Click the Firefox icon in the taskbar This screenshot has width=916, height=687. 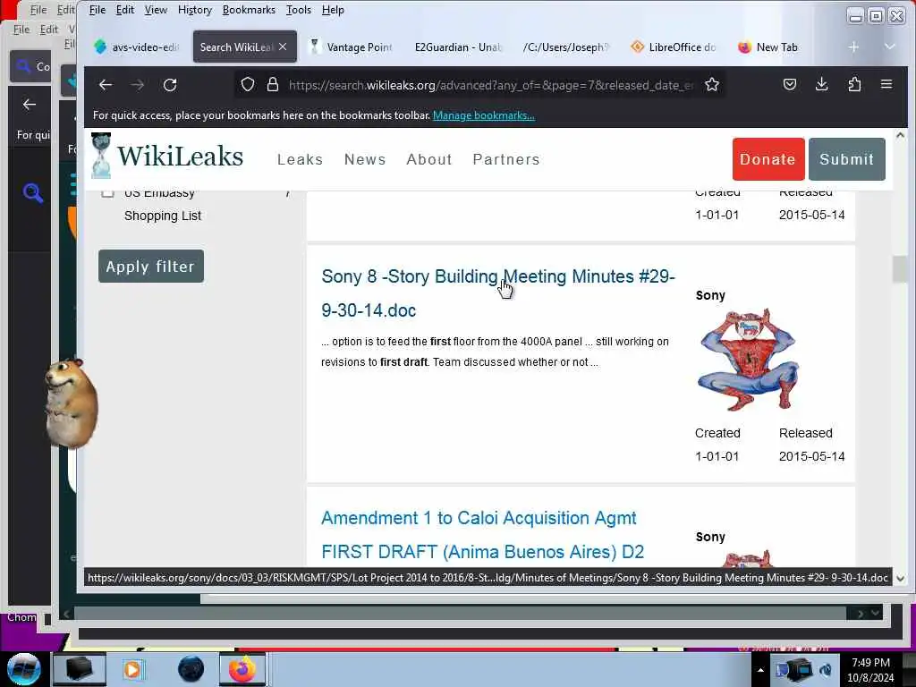pyautogui.click(x=242, y=669)
